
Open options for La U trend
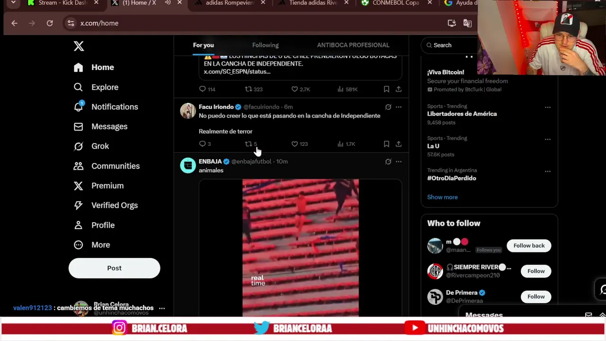548,139
